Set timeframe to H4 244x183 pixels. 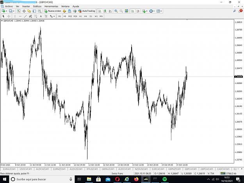point(85,16)
